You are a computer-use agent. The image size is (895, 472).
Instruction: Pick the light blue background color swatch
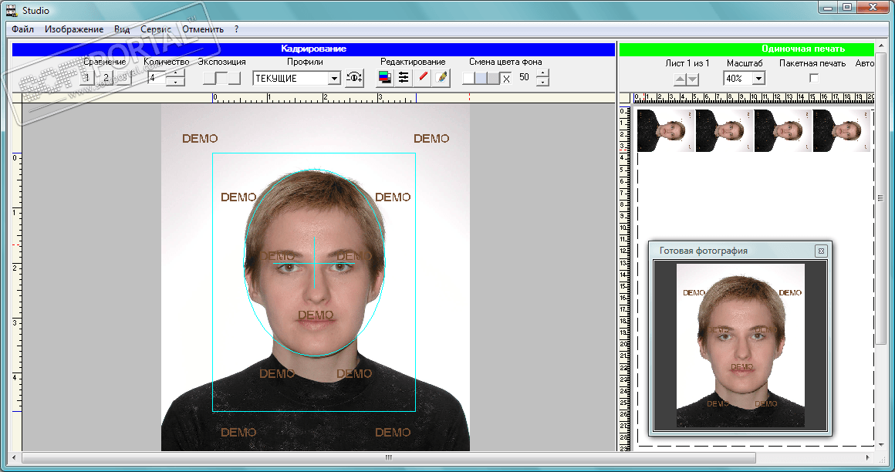[481, 78]
